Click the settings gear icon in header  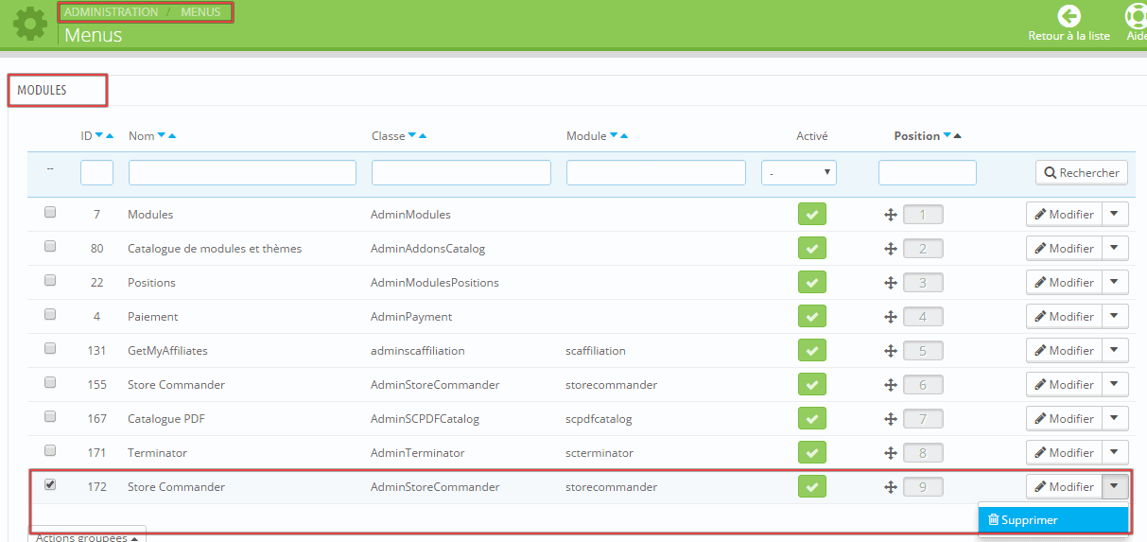click(x=29, y=24)
